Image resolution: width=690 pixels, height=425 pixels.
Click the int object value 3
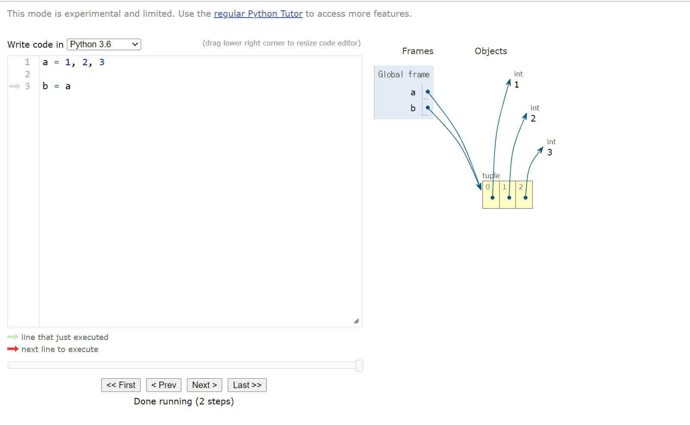click(550, 152)
